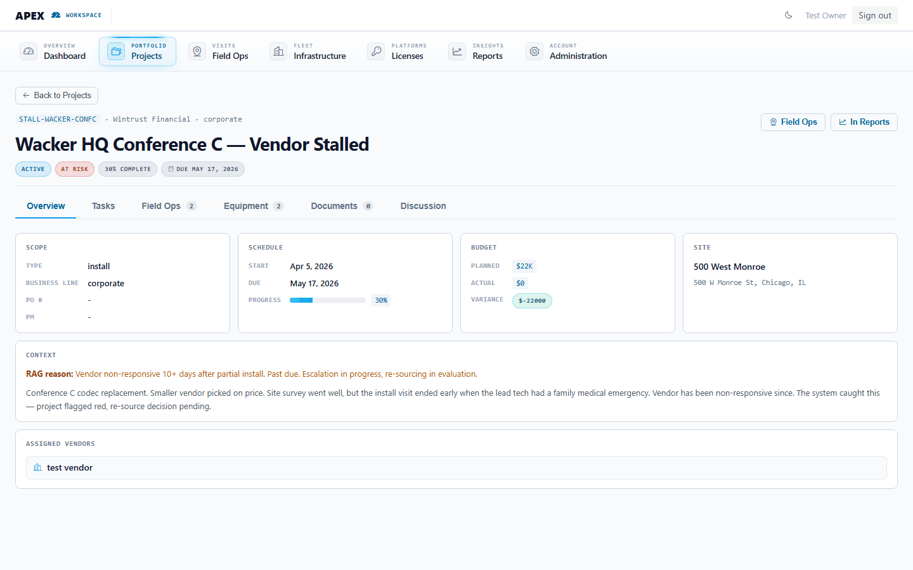Click the RAG reason text line
The height and width of the screenshot is (570, 913).
coord(252,374)
